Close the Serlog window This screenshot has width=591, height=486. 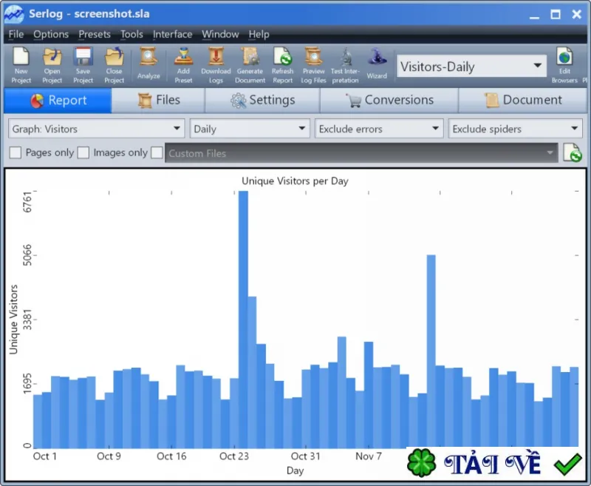click(577, 14)
